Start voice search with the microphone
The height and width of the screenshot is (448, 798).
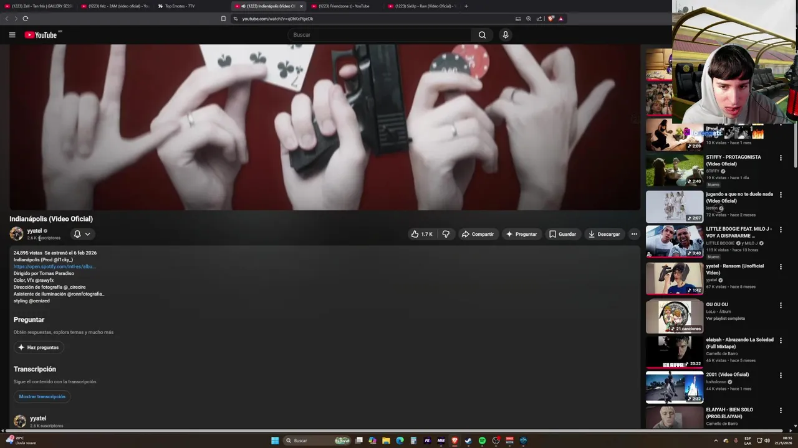pos(506,35)
